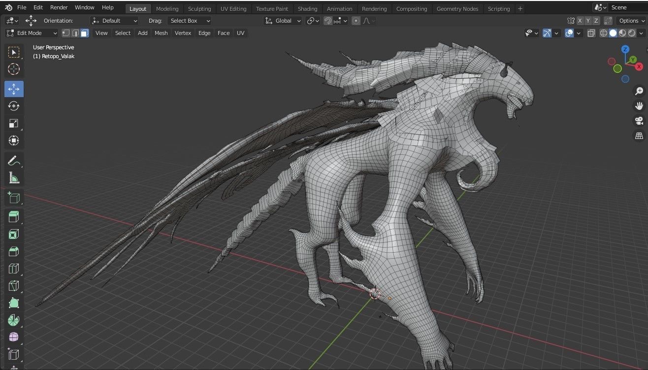Toggle Y axis mirror
Viewport: 648px width, 370px height.
[x=588, y=21]
